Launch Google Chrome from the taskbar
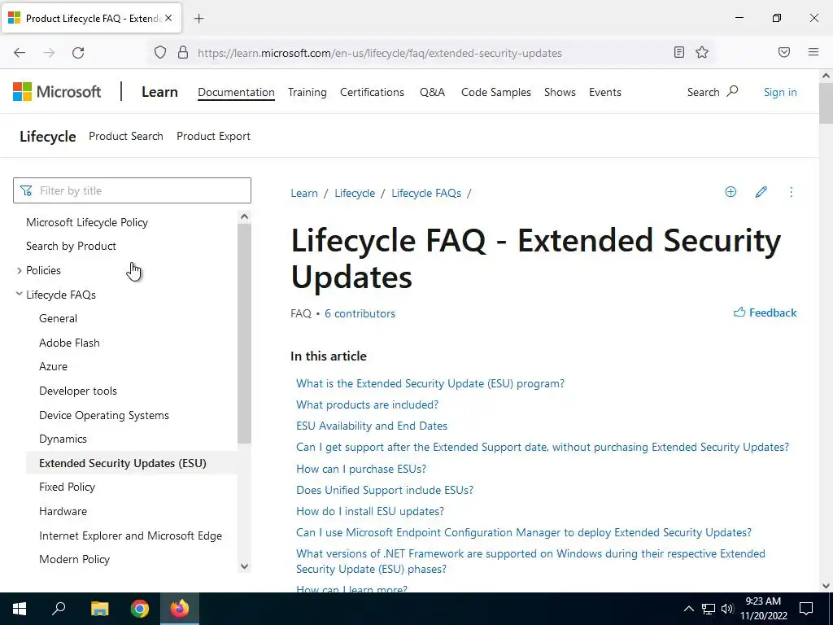 coord(140,609)
